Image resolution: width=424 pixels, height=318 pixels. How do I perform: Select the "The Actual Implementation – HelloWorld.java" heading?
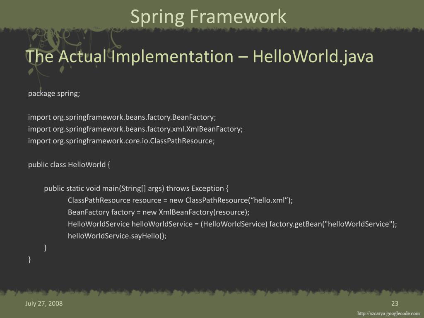200,57
